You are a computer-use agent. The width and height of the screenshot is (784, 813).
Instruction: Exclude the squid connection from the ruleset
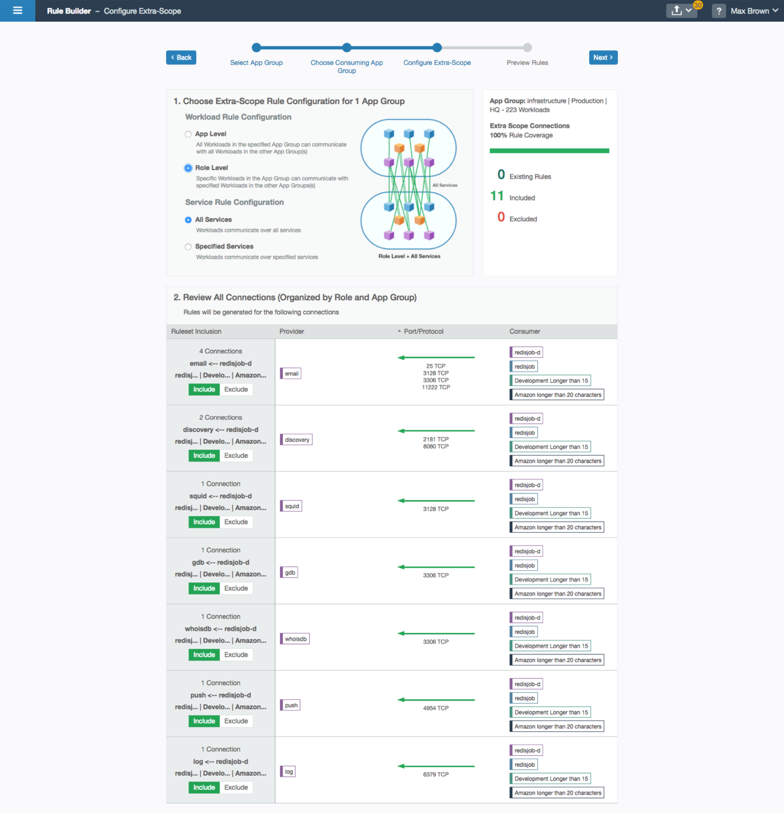point(236,522)
